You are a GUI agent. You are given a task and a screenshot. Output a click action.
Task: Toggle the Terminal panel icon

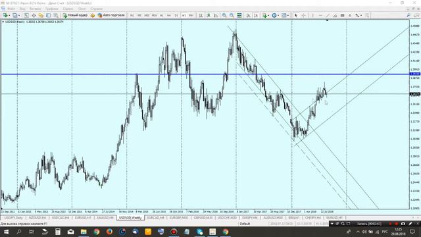pyautogui.click(x=48, y=15)
